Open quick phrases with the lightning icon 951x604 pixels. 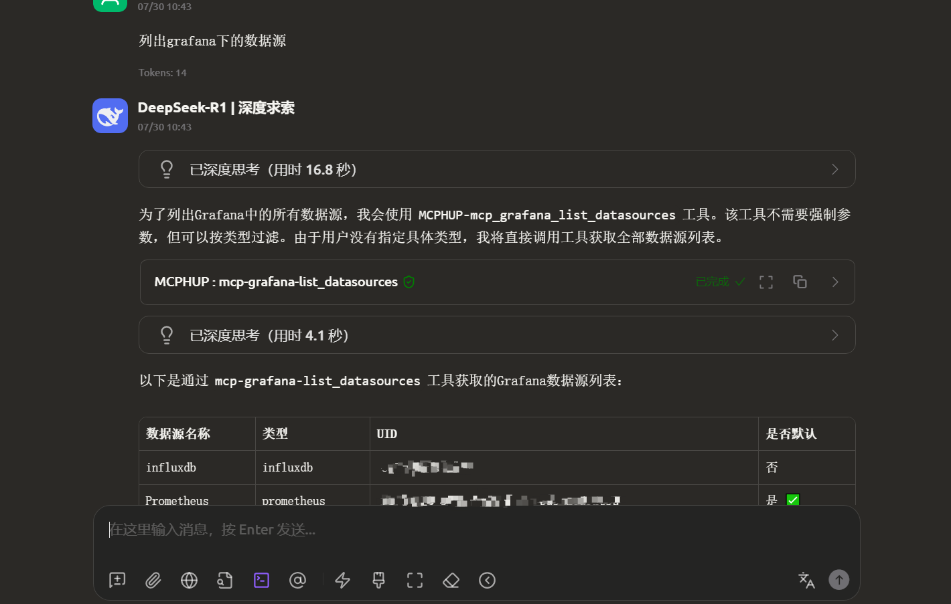pos(342,581)
